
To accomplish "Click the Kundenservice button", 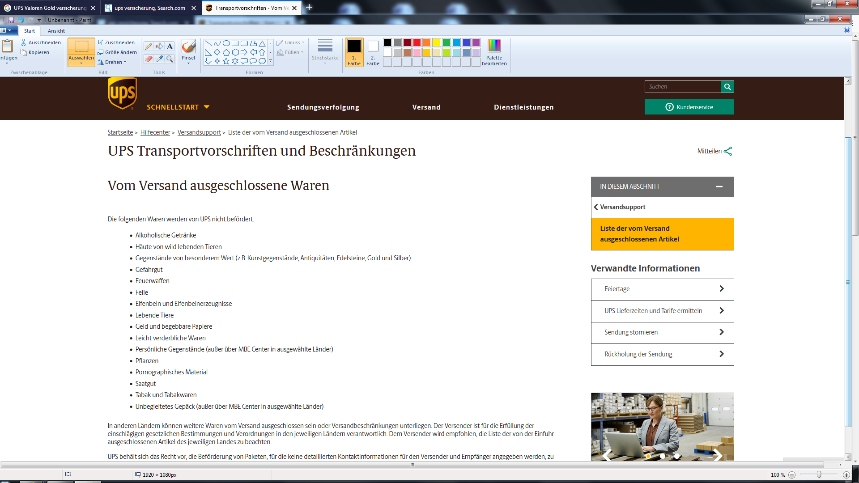I will 689,107.
